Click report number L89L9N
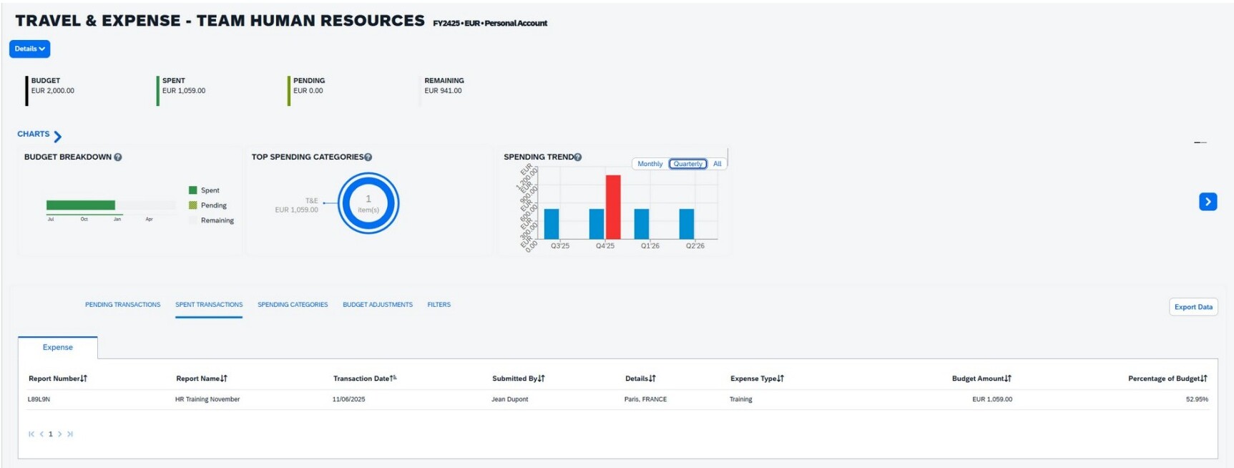1234x468 pixels. [39, 399]
